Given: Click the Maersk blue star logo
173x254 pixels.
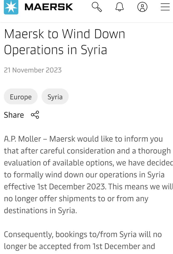Looking at the screenshot, I should [11, 7].
